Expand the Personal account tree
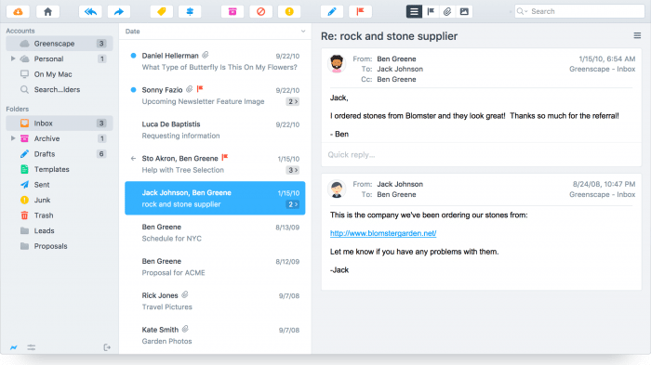The width and height of the screenshot is (651, 365). [x=13, y=59]
